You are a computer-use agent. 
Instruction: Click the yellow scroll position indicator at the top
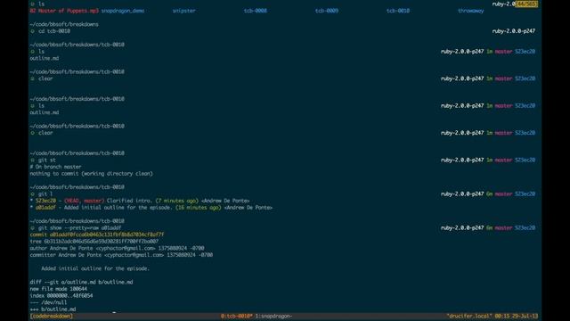click(526, 4)
